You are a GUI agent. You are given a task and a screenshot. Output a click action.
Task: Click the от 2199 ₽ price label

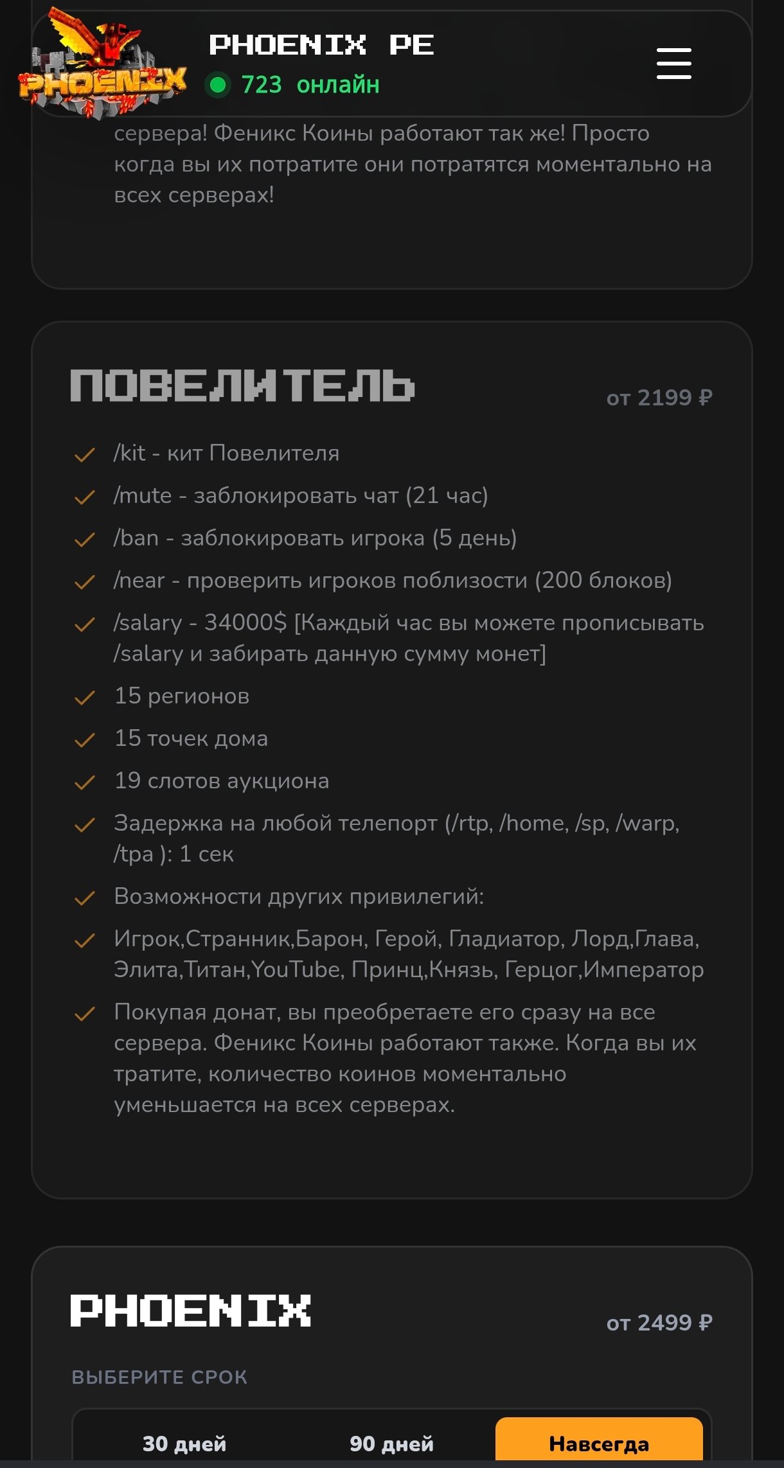(659, 398)
